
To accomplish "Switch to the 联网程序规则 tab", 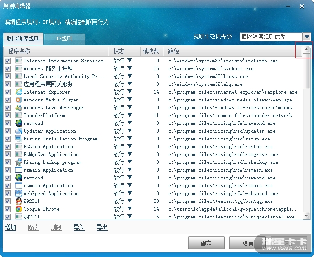I will [x=23, y=39].
